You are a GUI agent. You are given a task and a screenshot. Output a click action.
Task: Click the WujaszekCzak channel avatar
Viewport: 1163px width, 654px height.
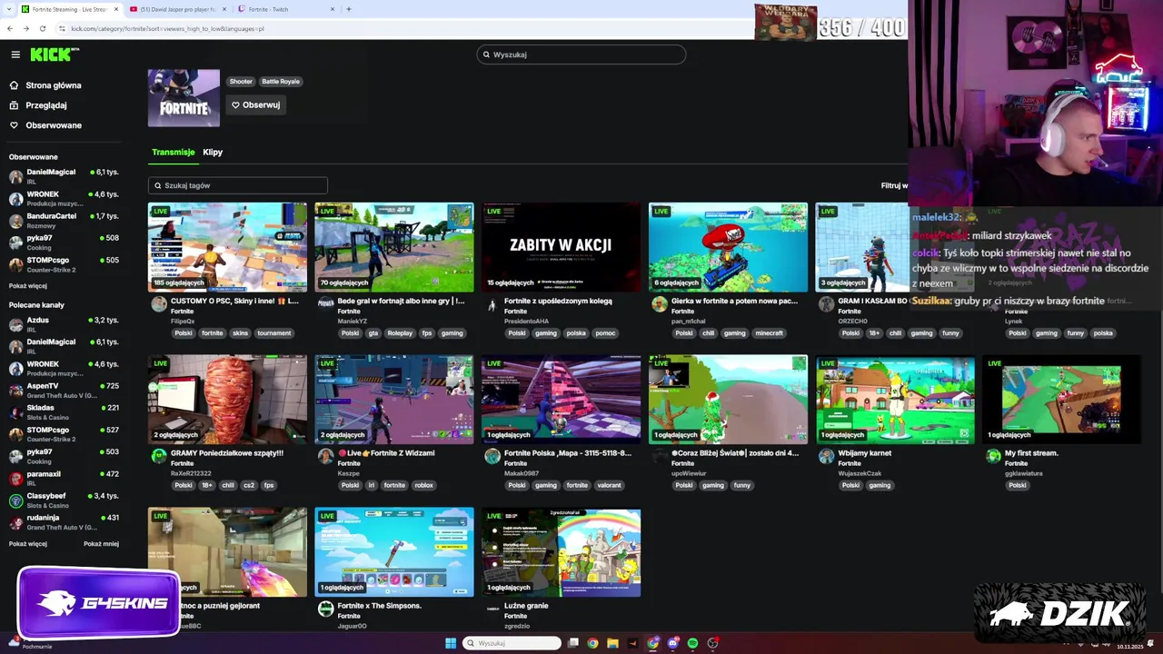[x=826, y=456]
